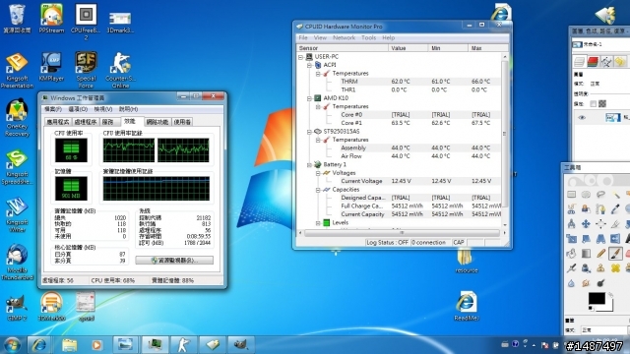The image size is (630, 354).
Task: Open Internet Explorer from the taskbar
Action: [x=39, y=345]
